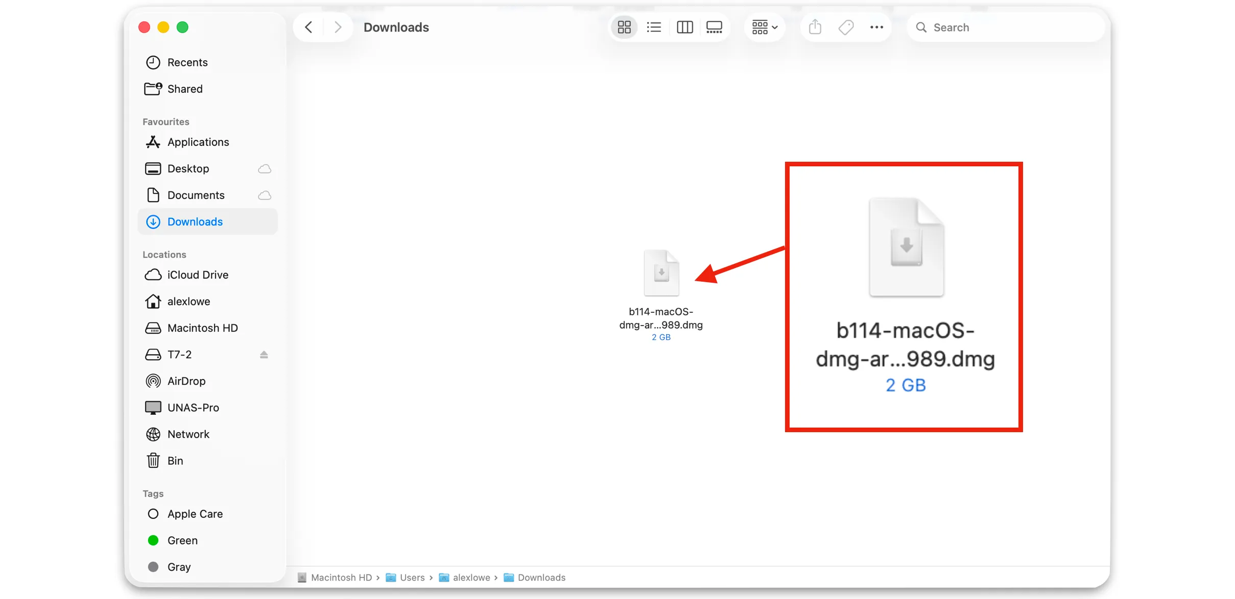The height and width of the screenshot is (599, 1235).
Task: Switch to gallery view
Action: point(714,27)
